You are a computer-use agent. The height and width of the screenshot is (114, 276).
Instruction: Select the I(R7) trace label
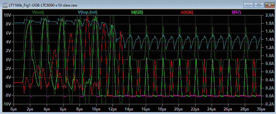click(x=236, y=12)
